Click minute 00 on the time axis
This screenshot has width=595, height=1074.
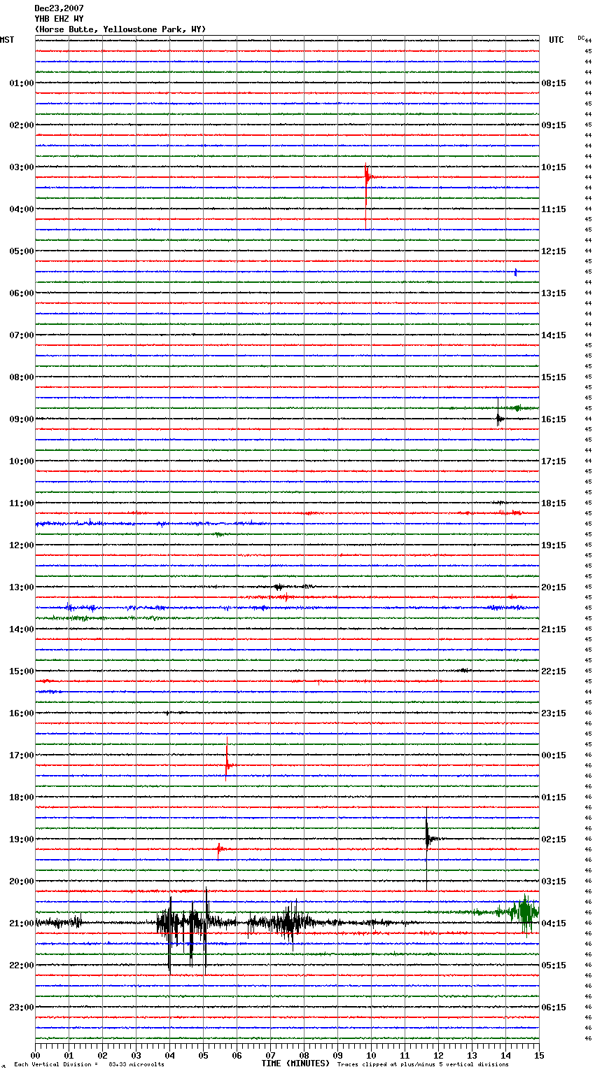pos(36,1055)
